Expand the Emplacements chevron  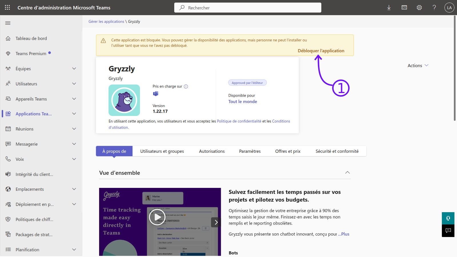tap(74, 189)
